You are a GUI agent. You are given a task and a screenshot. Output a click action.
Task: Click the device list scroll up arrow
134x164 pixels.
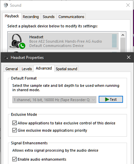coord(123,35)
